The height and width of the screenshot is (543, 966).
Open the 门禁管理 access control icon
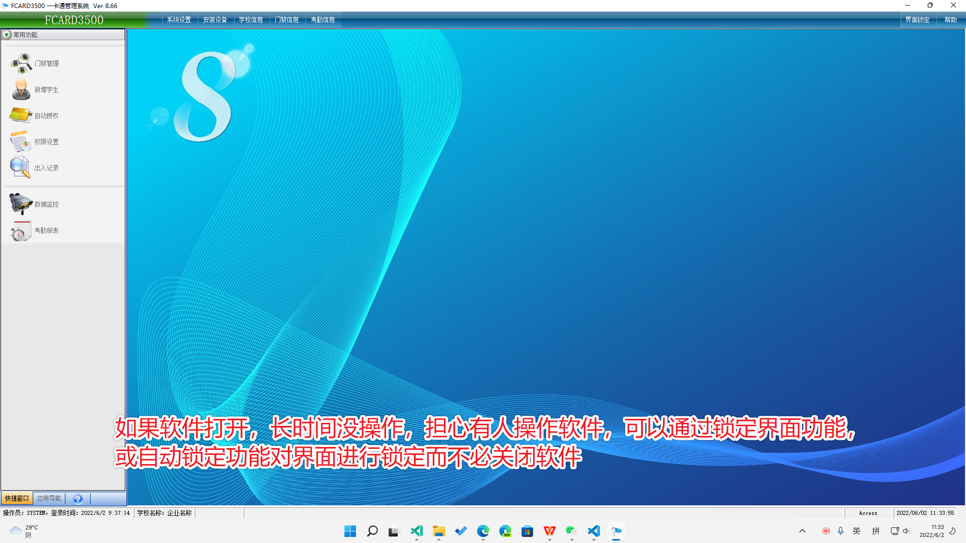click(x=21, y=63)
